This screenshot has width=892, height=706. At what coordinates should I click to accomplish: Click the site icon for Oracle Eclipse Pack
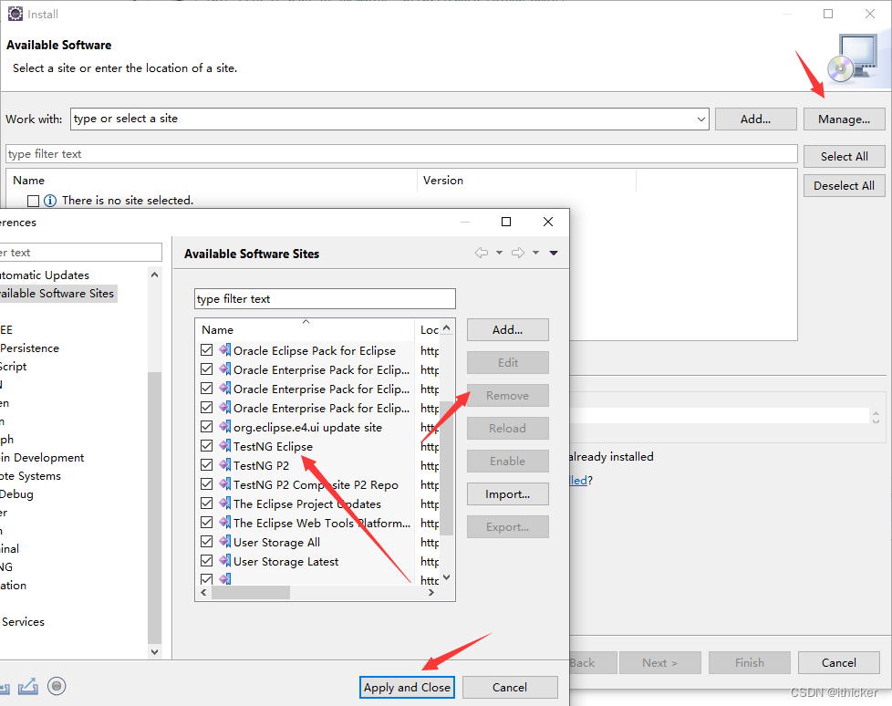pos(225,350)
